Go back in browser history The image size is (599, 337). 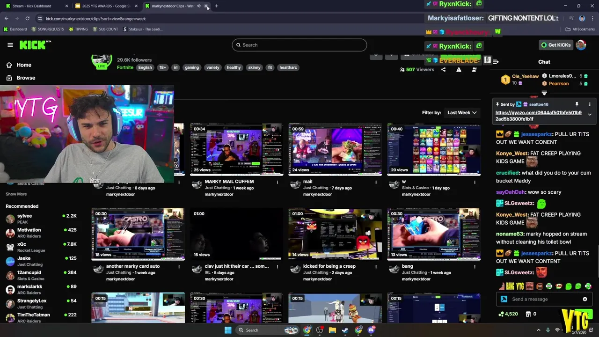click(x=7, y=18)
